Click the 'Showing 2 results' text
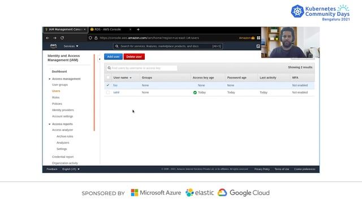This screenshot has width=362, height=203. [x=300, y=67]
